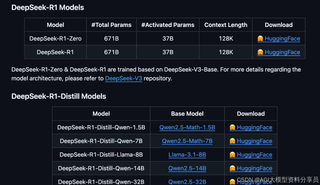Select the DeepSeek-R1-Distill Models heading
The height and width of the screenshot is (185, 320).
(x=59, y=96)
